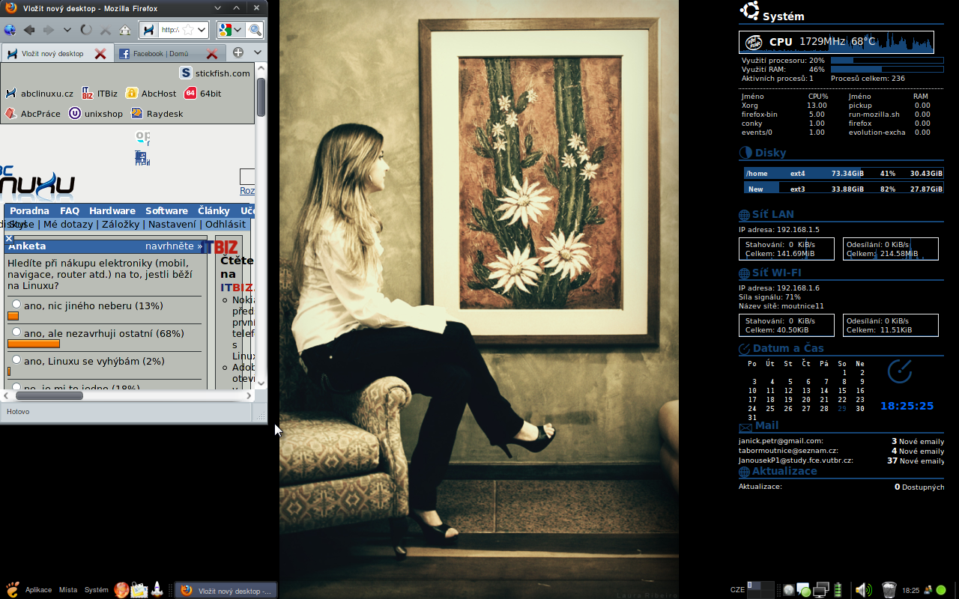Select the Firefox window in the taskbar
Image resolution: width=959 pixels, height=599 pixels.
click(226, 591)
